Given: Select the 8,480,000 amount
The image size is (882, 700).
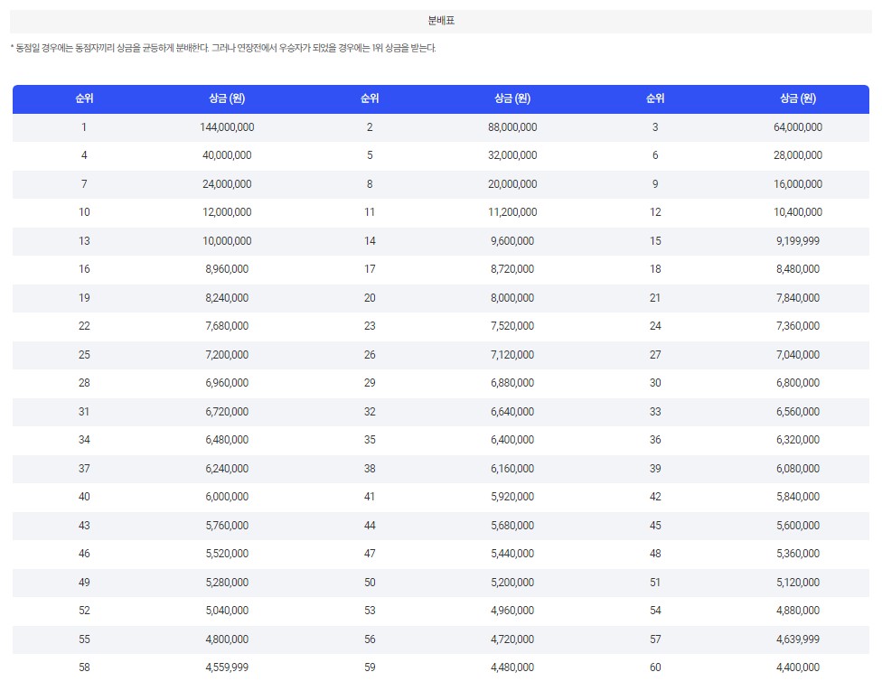Looking at the screenshot, I should tap(798, 269).
